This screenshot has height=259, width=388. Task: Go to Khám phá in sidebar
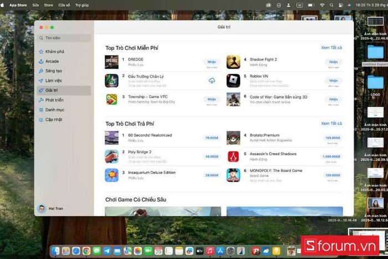click(x=64, y=52)
